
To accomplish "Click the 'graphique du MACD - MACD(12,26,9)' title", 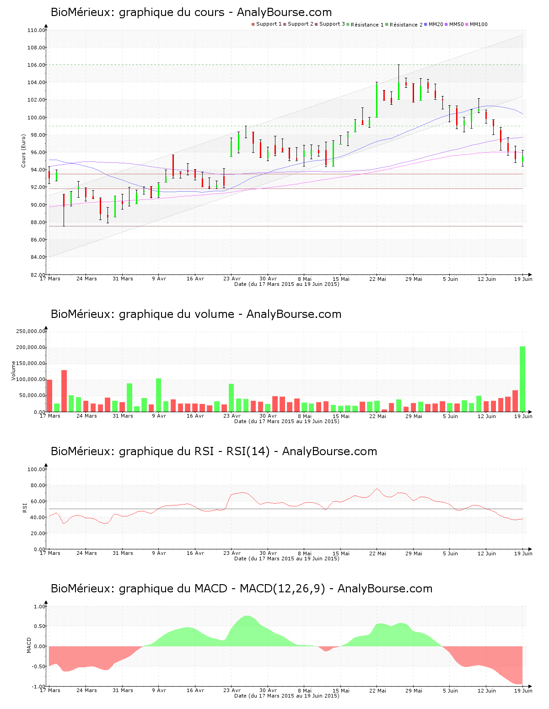I will point(242,589).
